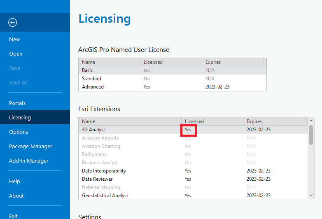This screenshot has height=219, width=322.
Task: Show the About page
Action: [16, 196]
